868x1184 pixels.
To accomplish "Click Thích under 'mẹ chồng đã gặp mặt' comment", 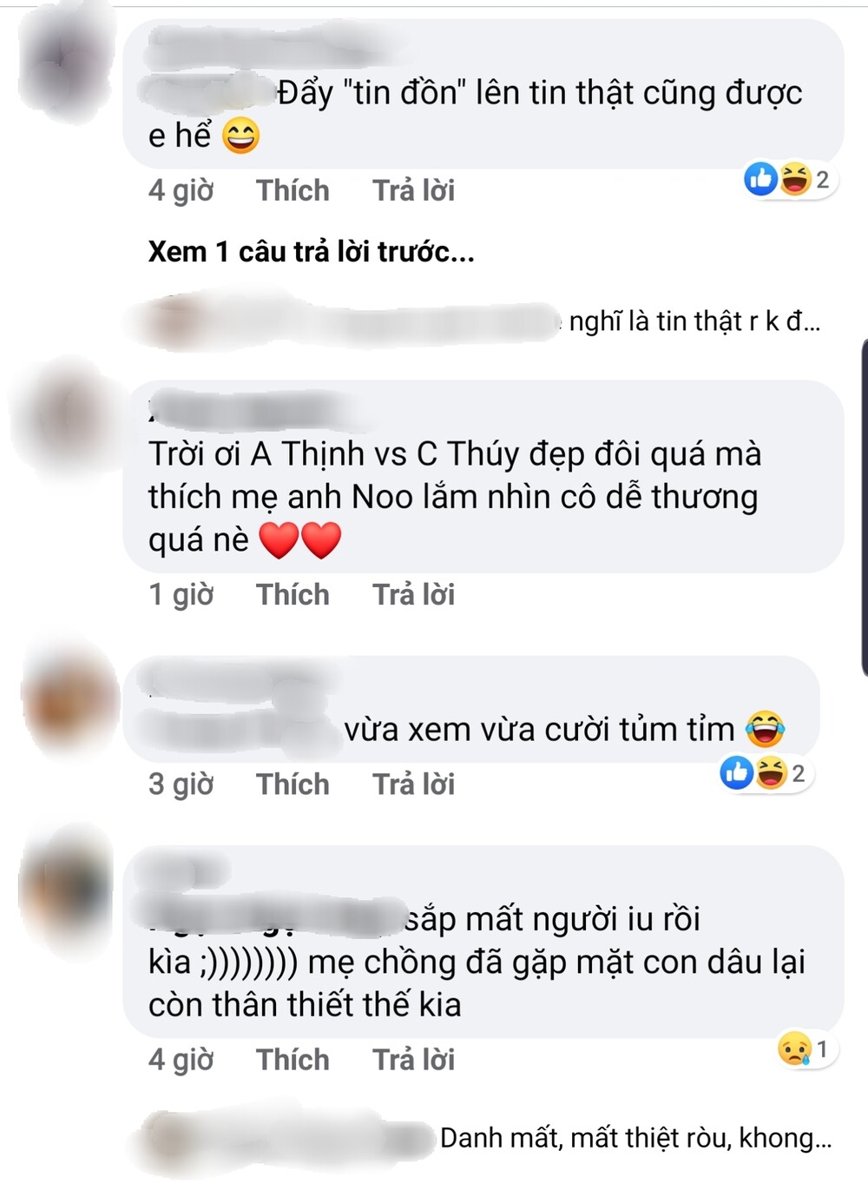I will (x=293, y=1060).
